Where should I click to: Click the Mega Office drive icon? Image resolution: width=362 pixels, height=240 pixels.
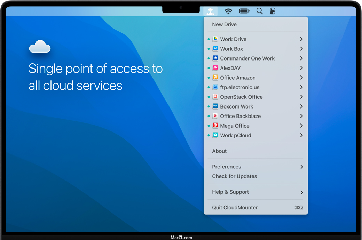click(215, 126)
